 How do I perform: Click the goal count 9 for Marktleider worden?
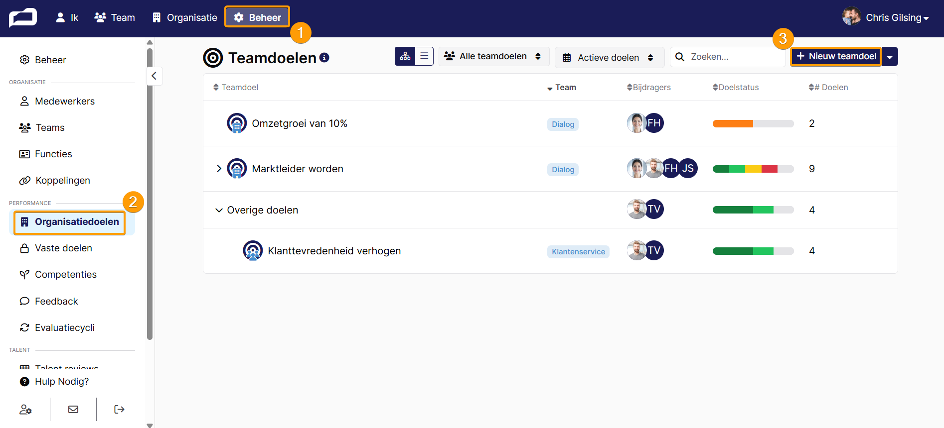(x=812, y=169)
